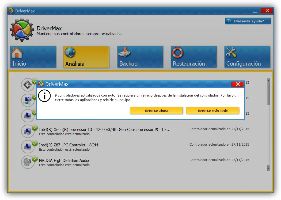Click the NVIDIA audio speaker icon
The height and width of the screenshot is (200, 281).
point(28,162)
